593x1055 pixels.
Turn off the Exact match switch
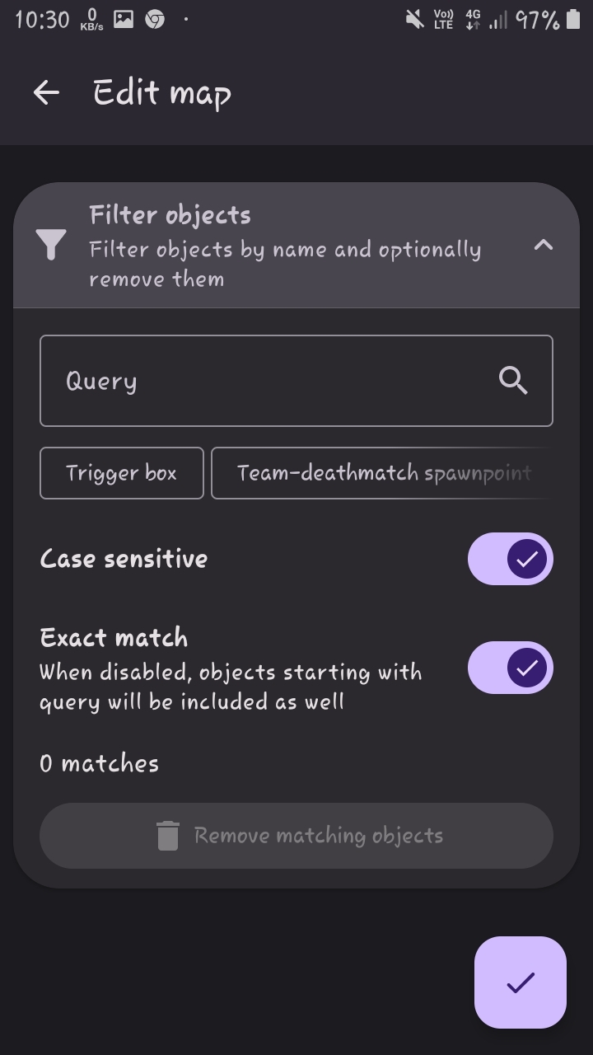511,668
